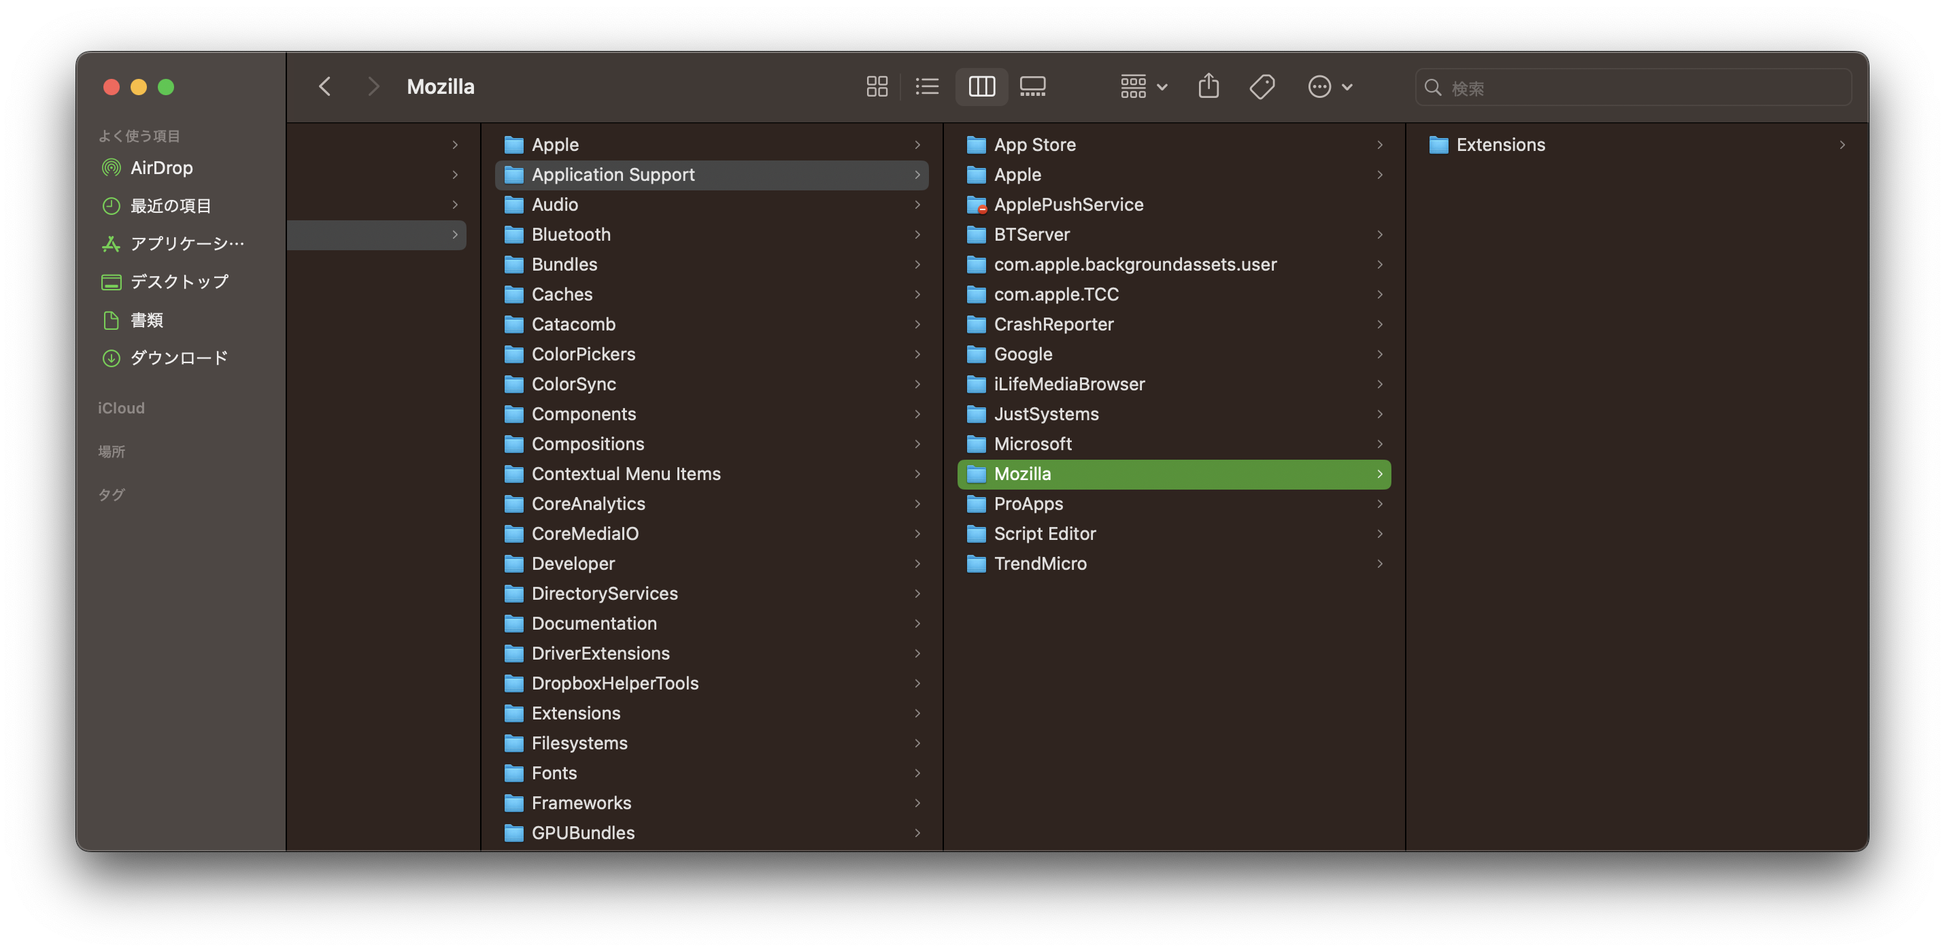Select the highlighted row in the first column
The width and height of the screenshot is (1945, 952).
pos(377,235)
